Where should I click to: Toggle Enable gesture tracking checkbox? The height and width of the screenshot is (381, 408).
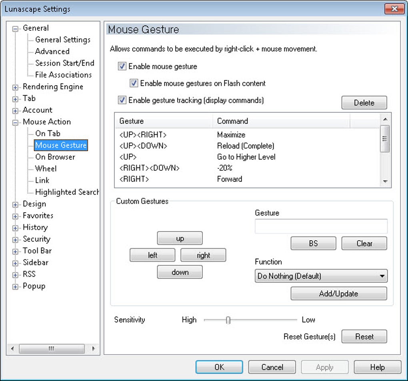point(122,100)
